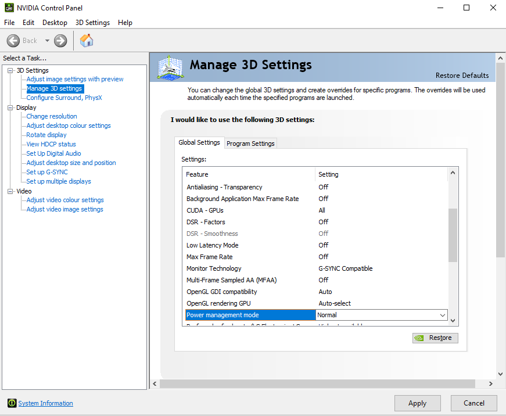Select Manage 3D settings in task tree

pyautogui.click(x=54, y=88)
